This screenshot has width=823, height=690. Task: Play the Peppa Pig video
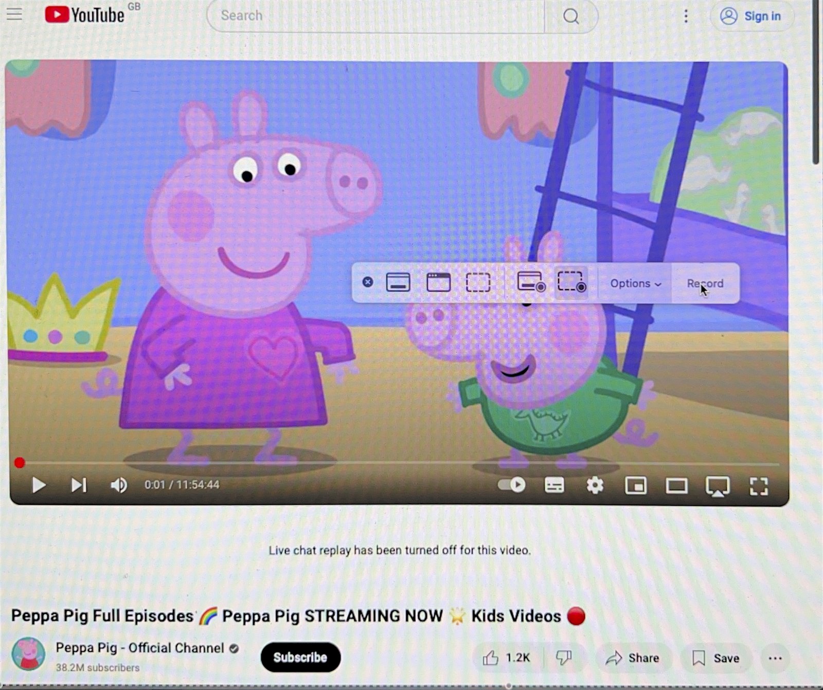tap(39, 485)
